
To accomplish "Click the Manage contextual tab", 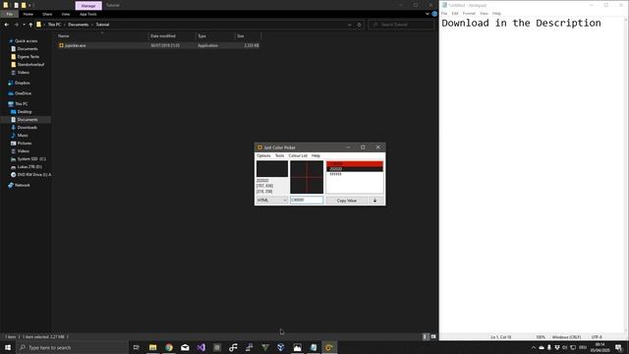I will (88, 6).
